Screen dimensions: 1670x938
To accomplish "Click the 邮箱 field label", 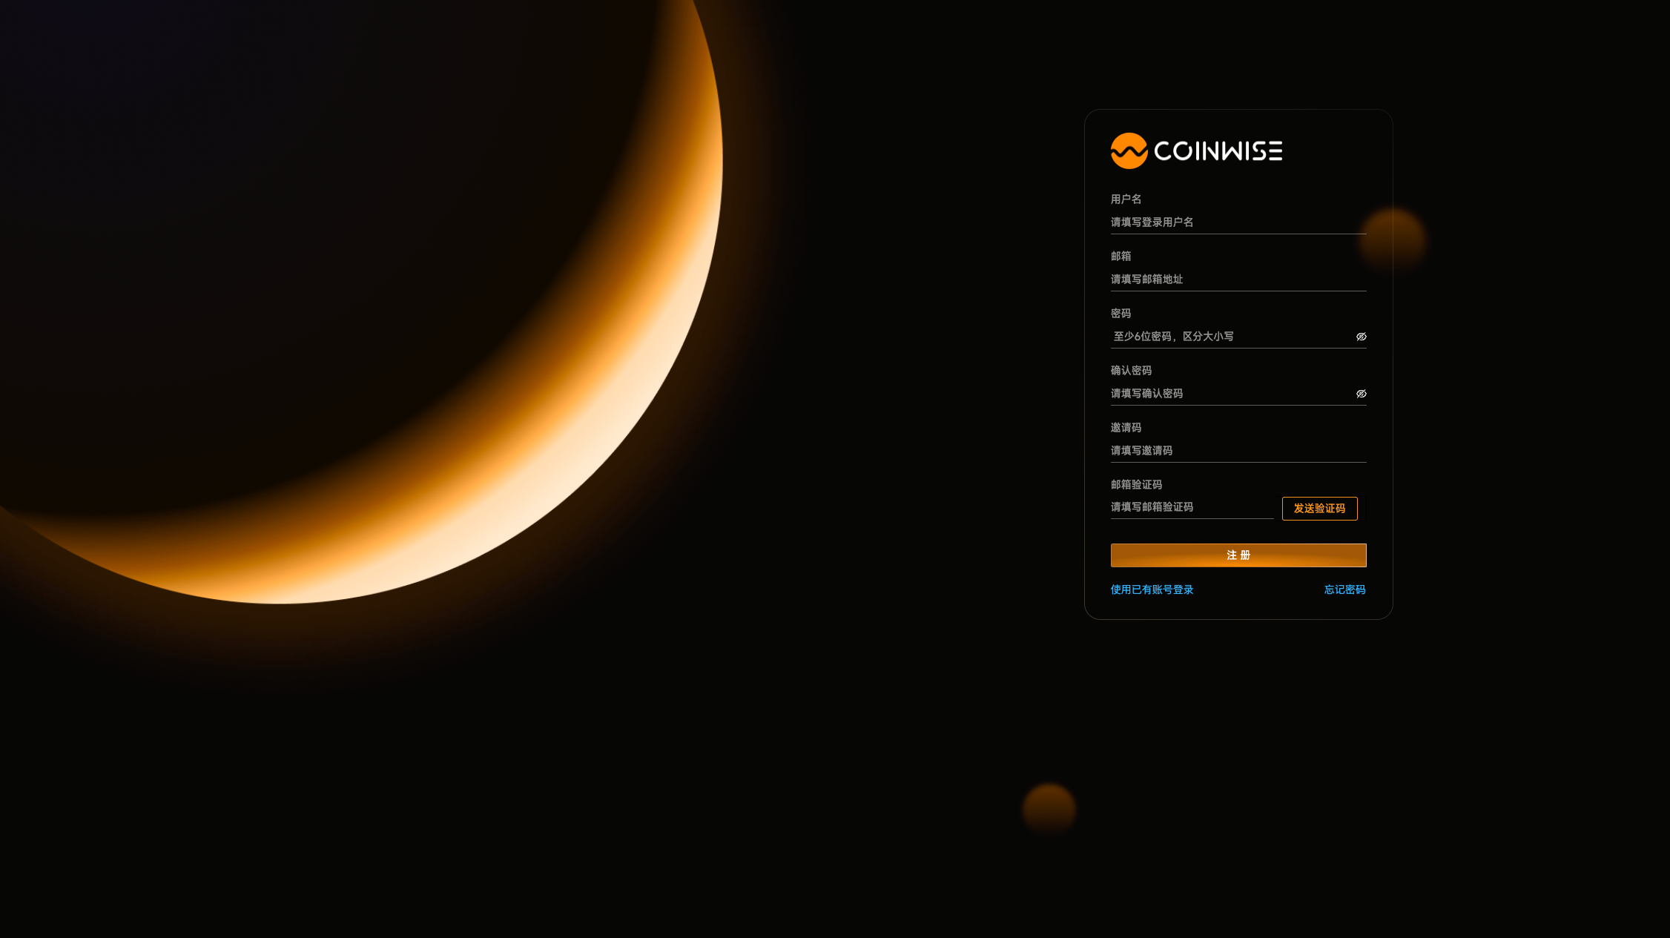I will [x=1121, y=256].
